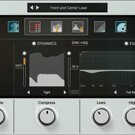The height and width of the screenshot is (135, 135).
Task: Click the Highs knob at right edge
Action: 130,116
